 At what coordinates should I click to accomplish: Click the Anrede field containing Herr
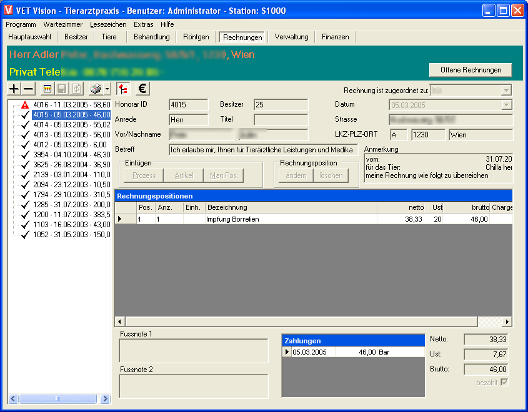pyautogui.click(x=189, y=120)
